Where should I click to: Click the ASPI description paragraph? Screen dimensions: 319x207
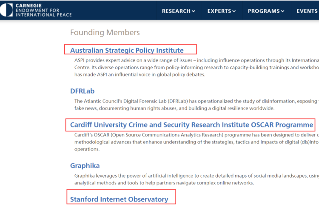[197, 68]
